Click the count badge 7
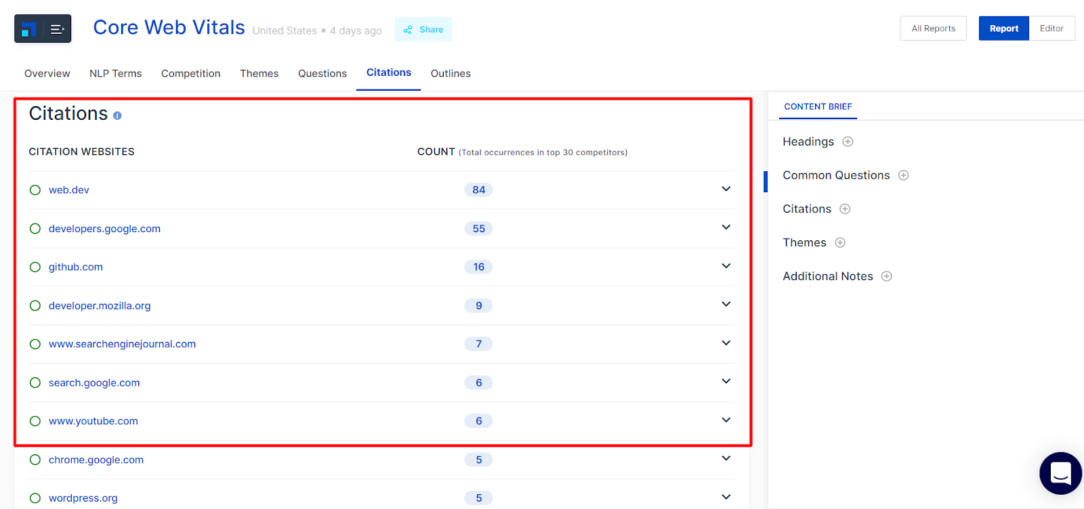This screenshot has width=1084, height=509. pyautogui.click(x=479, y=344)
